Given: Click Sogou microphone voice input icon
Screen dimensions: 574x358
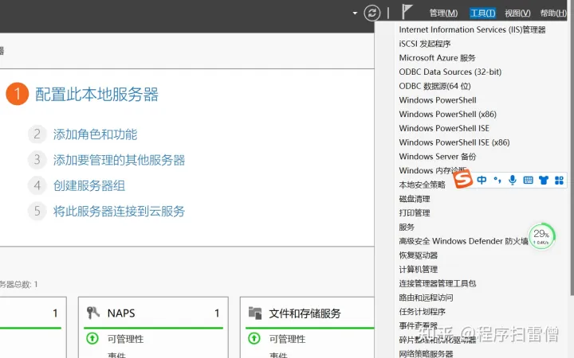Looking at the screenshot, I should 513,180.
